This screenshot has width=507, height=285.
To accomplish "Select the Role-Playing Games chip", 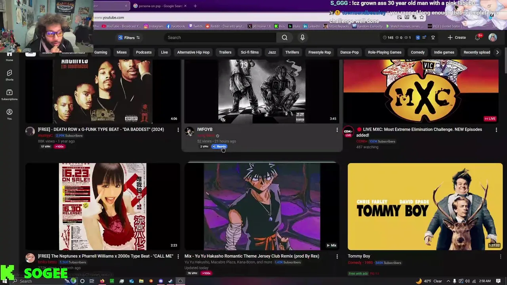I will click(x=385, y=52).
